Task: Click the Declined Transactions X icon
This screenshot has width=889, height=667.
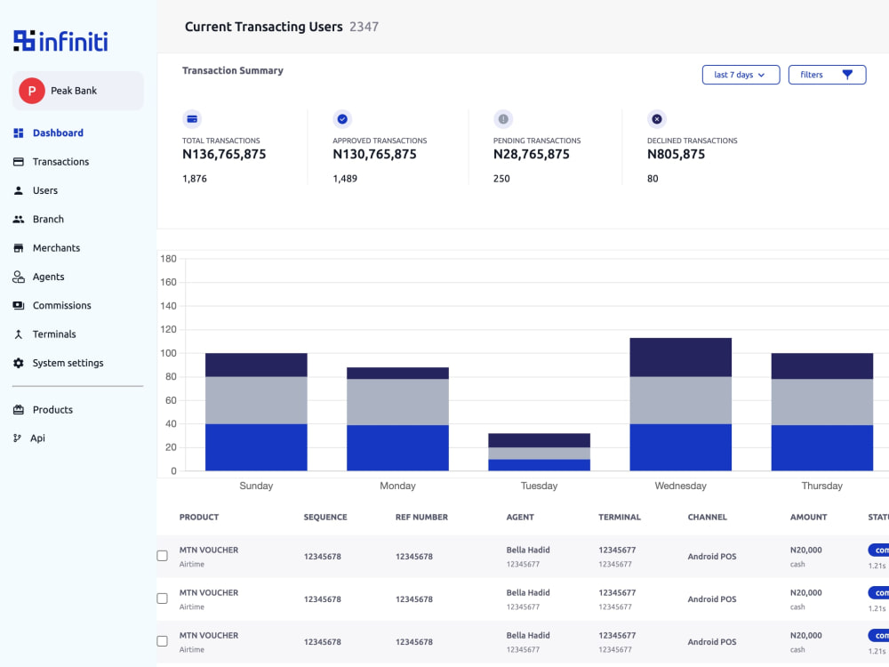Action: (x=657, y=119)
